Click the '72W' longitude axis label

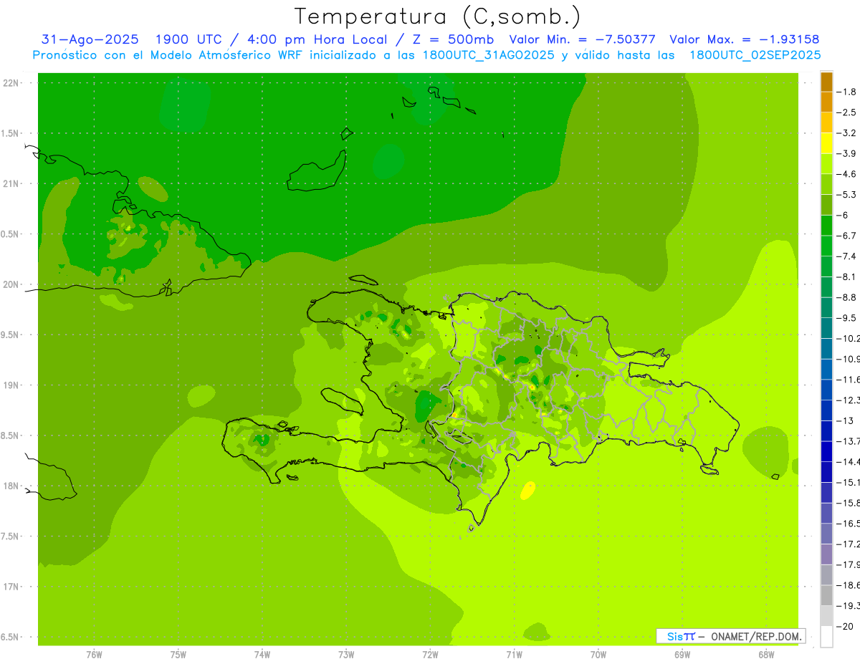point(430,655)
